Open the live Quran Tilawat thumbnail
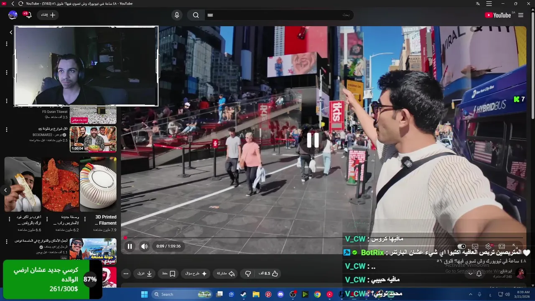535x301 pixels. tap(93, 115)
